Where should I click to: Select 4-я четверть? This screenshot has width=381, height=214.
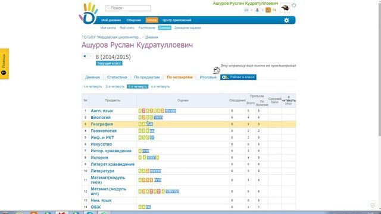click(160, 87)
